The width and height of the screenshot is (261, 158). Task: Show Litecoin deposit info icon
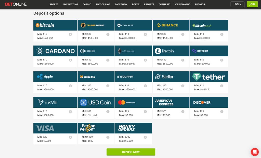183,60
